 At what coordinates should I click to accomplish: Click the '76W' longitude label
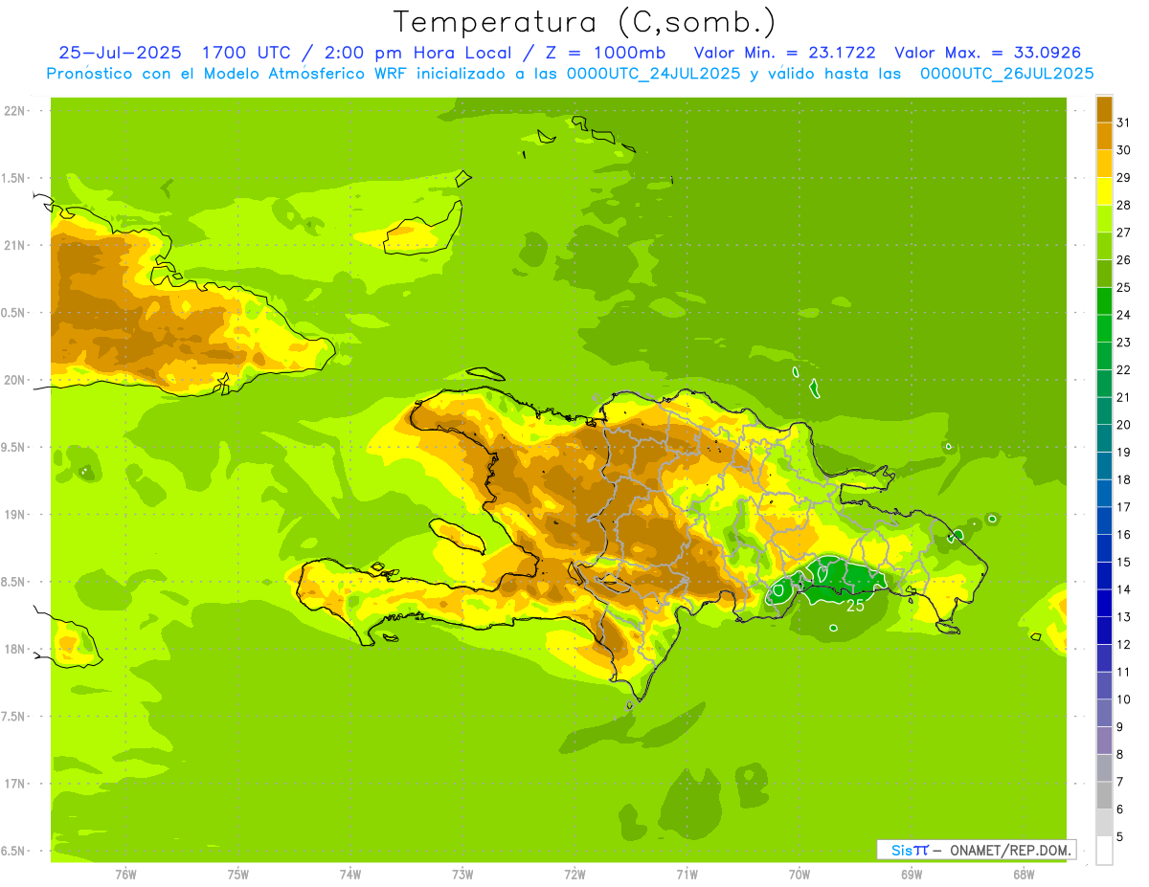click(x=125, y=875)
